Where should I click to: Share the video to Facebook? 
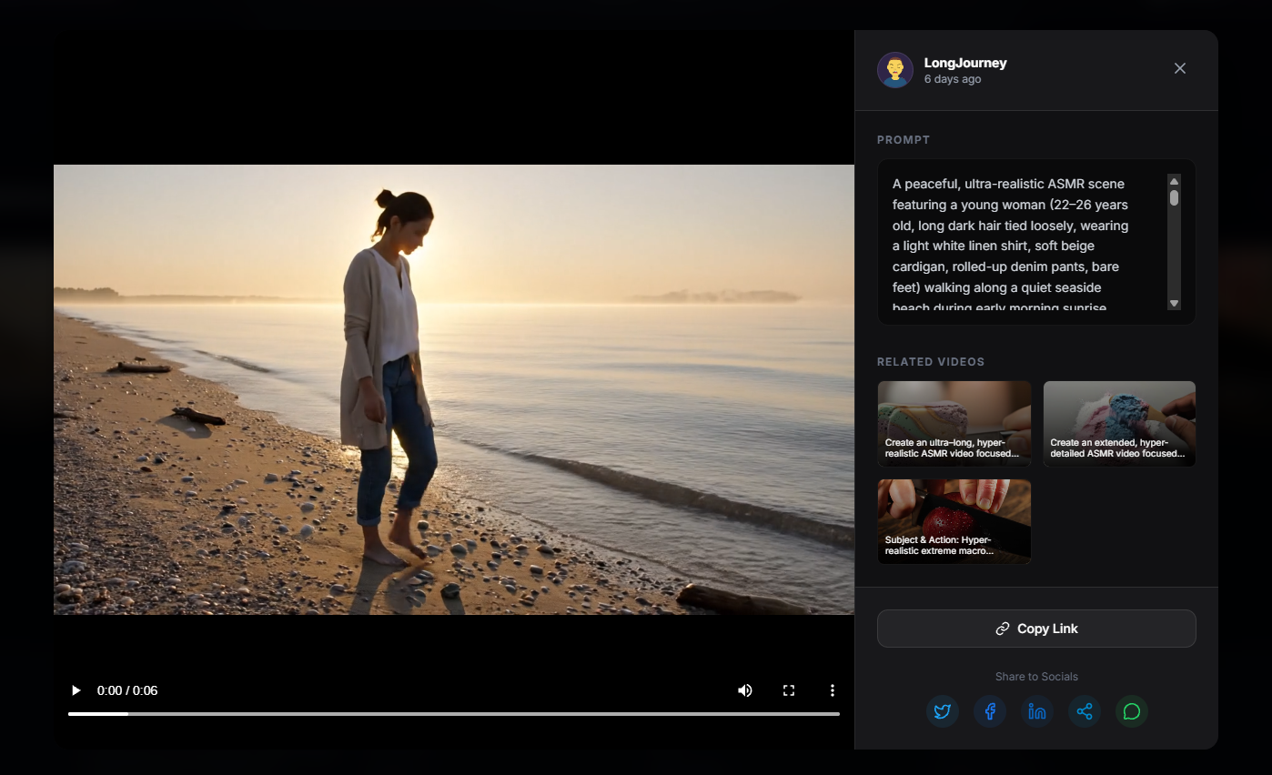point(990,711)
